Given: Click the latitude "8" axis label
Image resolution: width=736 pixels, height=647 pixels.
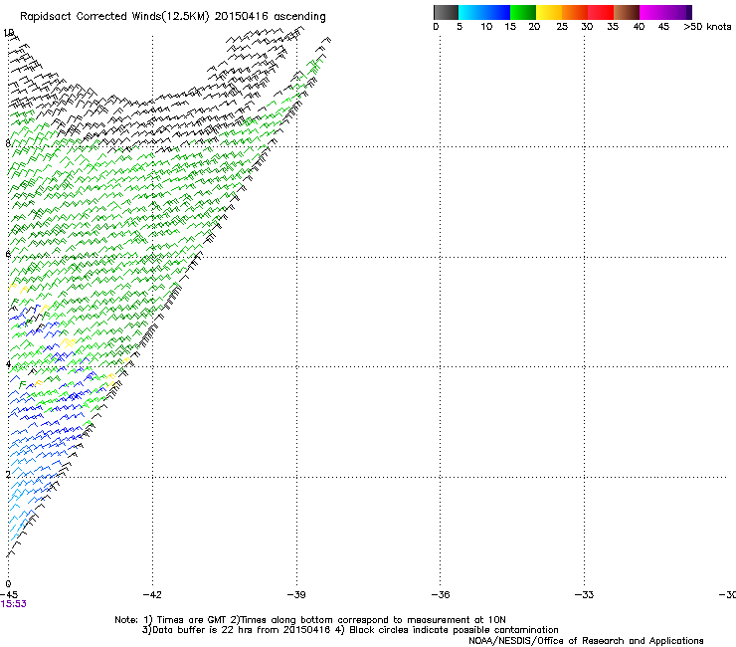Looking at the screenshot, I should (8, 143).
